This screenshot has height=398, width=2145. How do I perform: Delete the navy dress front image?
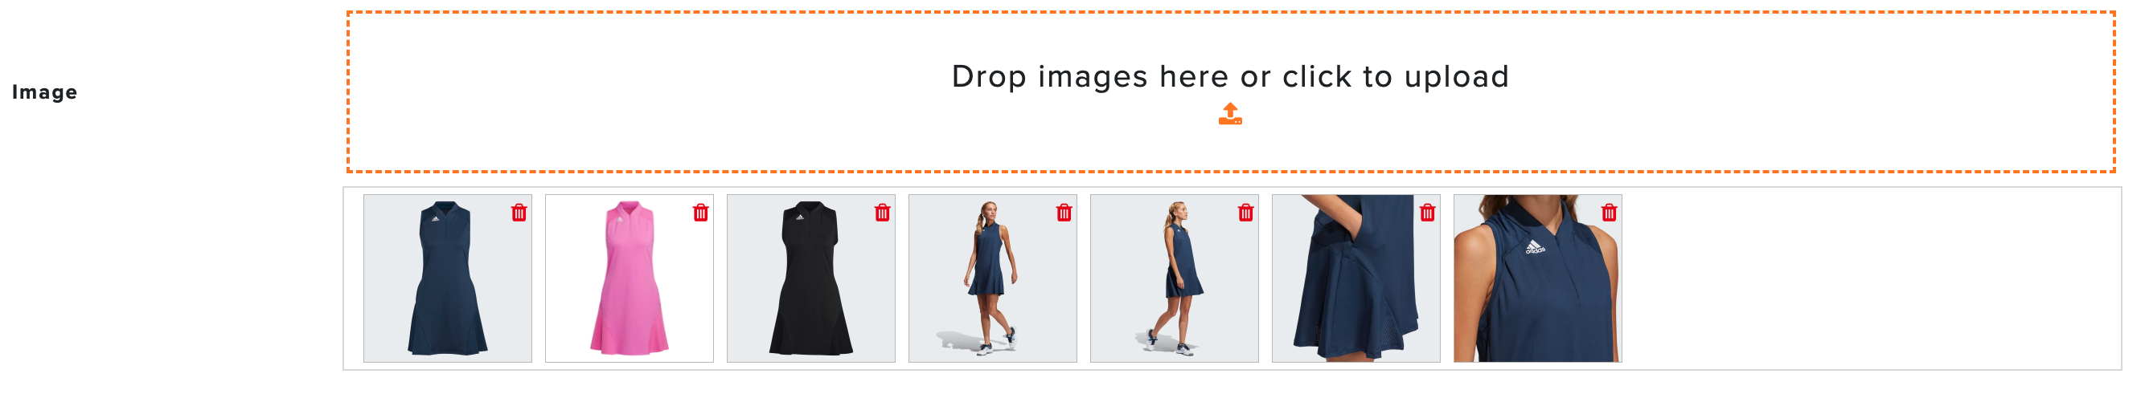(x=519, y=213)
